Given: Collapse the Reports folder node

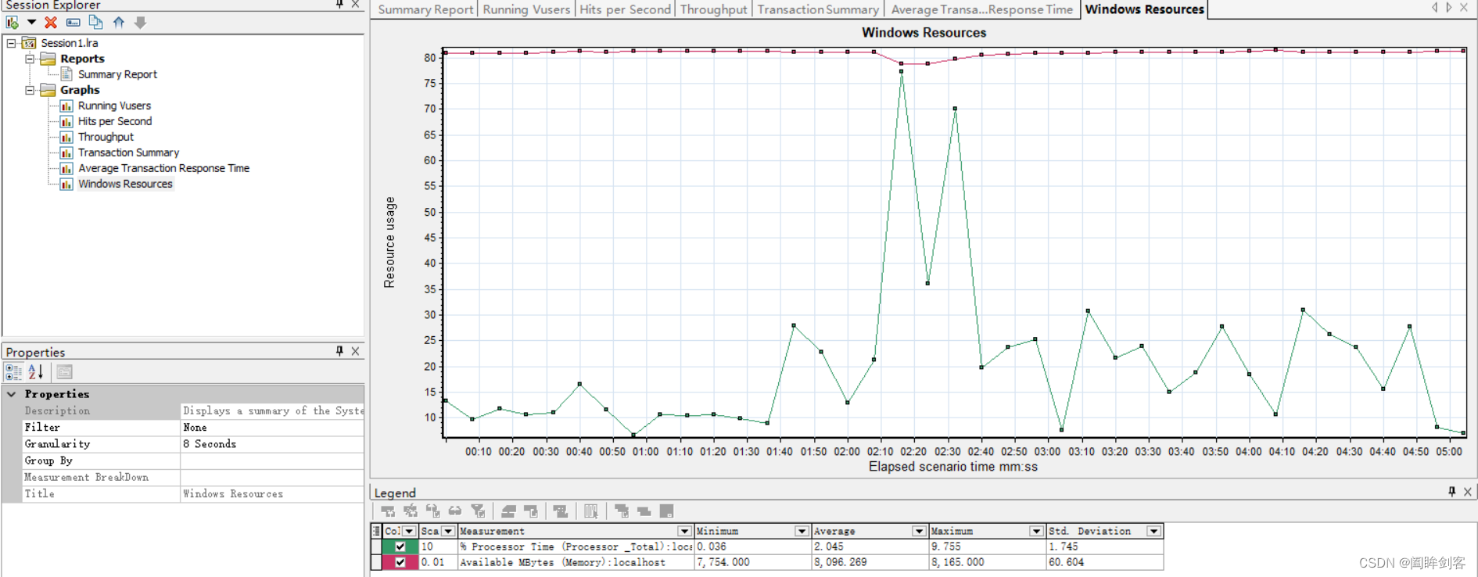Looking at the screenshot, I should [x=30, y=59].
